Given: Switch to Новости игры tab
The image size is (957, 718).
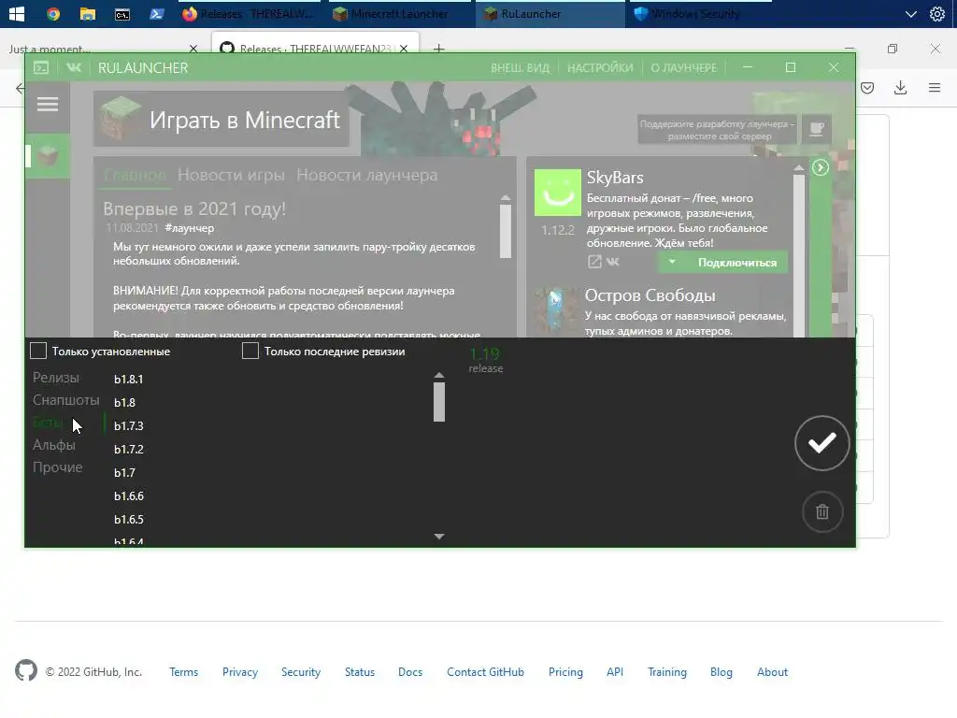Looking at the screenshot, I should point(231,175).
